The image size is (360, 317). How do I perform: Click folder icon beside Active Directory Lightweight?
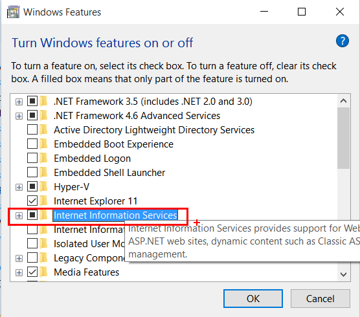pyautogui.click(x=43, y=130)
